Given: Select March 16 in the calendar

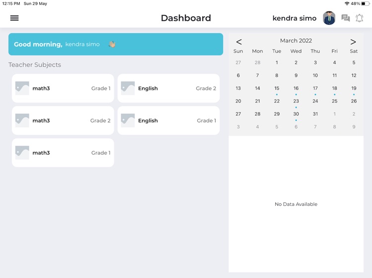Looking at the screenshot, I should [296, 88].
